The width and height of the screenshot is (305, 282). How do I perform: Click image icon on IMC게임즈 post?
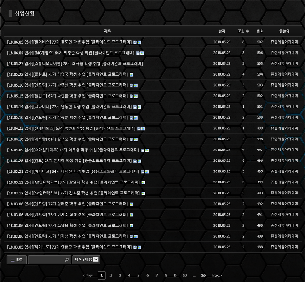[142, 53]
